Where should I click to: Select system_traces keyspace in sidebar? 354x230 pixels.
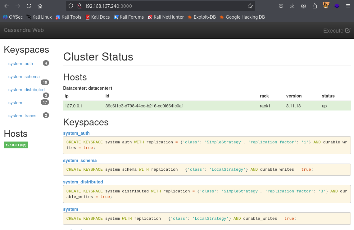point(22,116)
